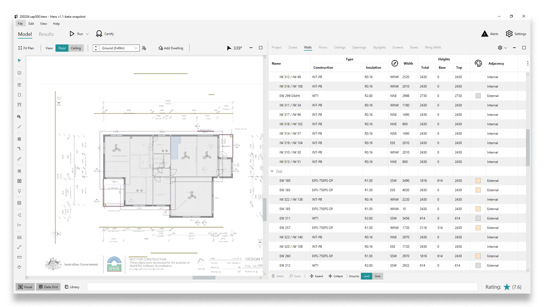Open the Alerts warning icon
The height and width of the screenshot is (307, 544).
click(x=484, y=34)
